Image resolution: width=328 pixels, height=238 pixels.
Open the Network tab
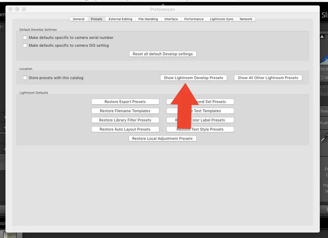pyautogui.click(x=246, y=19)
